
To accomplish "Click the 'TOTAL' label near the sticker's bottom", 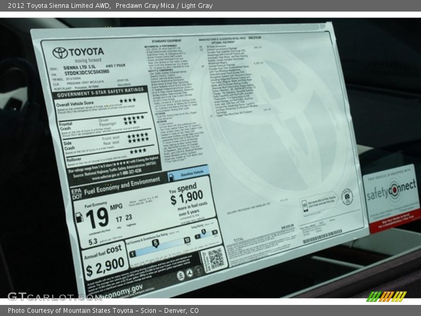I will [x=238, y=239].
